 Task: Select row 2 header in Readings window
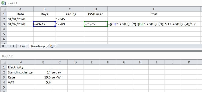4,19
